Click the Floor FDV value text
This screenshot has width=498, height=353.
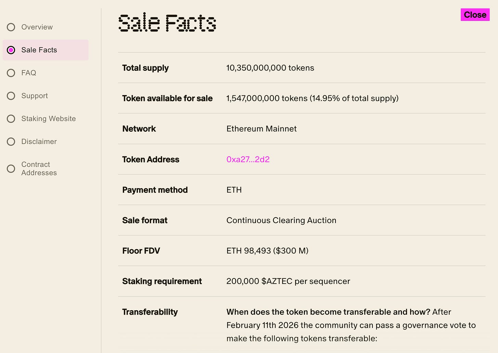[267, 251]
